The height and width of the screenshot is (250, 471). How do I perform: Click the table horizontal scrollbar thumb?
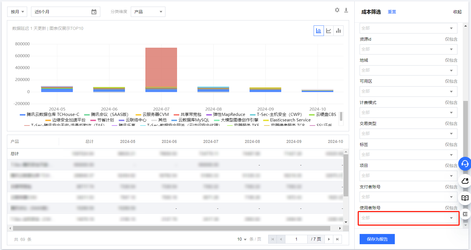(x=171, y=228)
